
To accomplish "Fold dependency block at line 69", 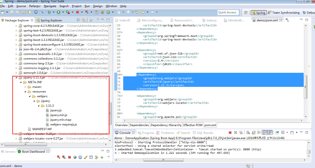I will pyautogui.click(x=121, y=75).
